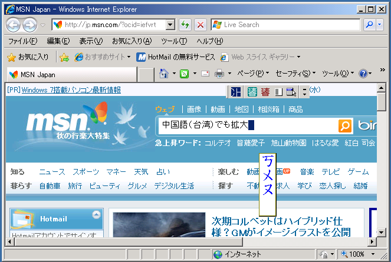
Task: Open a new blank tab button
Action: click(x=146, y=75)
